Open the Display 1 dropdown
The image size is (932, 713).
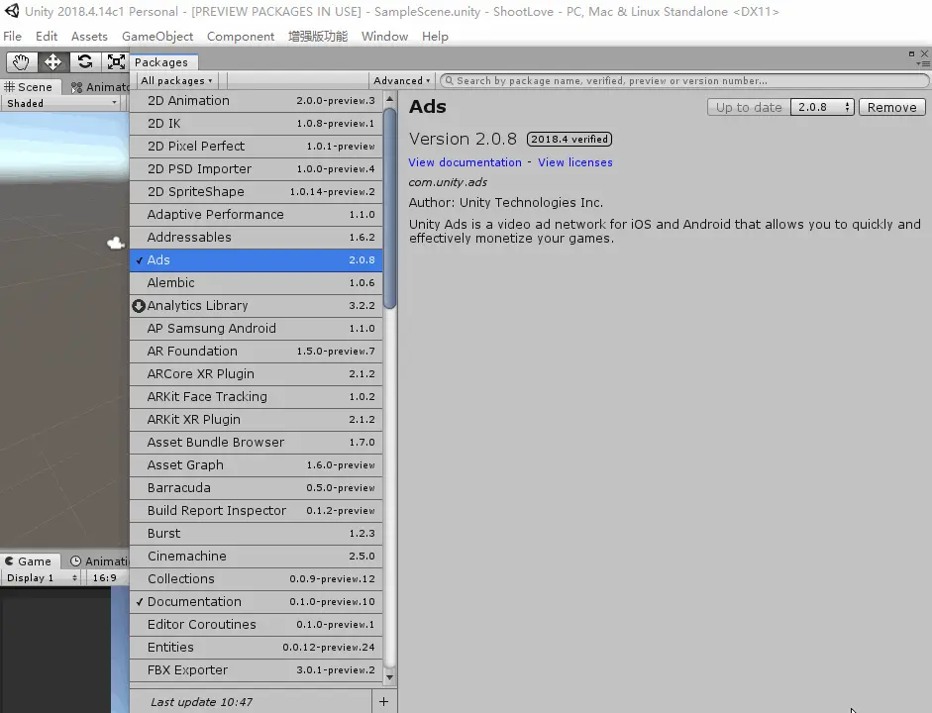click(x=42, y=577)
